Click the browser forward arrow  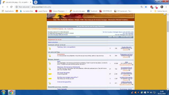(x=7, y=7)
